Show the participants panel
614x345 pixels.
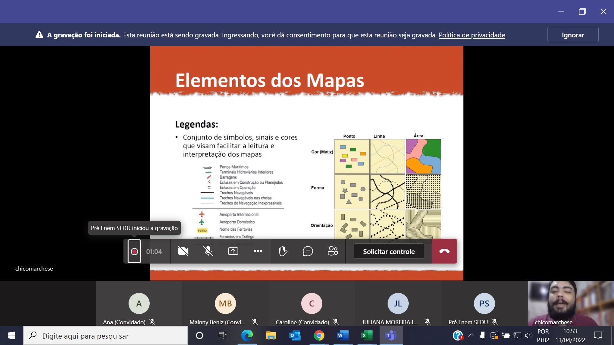click(x=333, y=251)
